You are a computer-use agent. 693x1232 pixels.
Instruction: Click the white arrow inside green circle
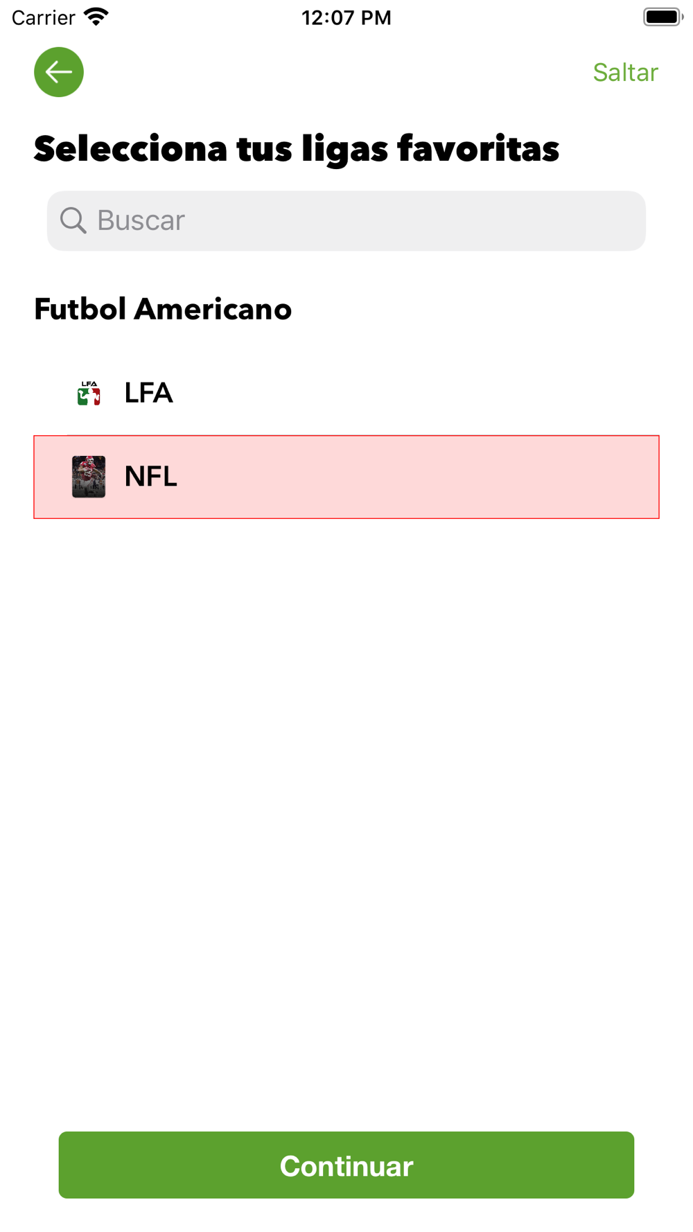pyautogui.click(x=59, y=72)
